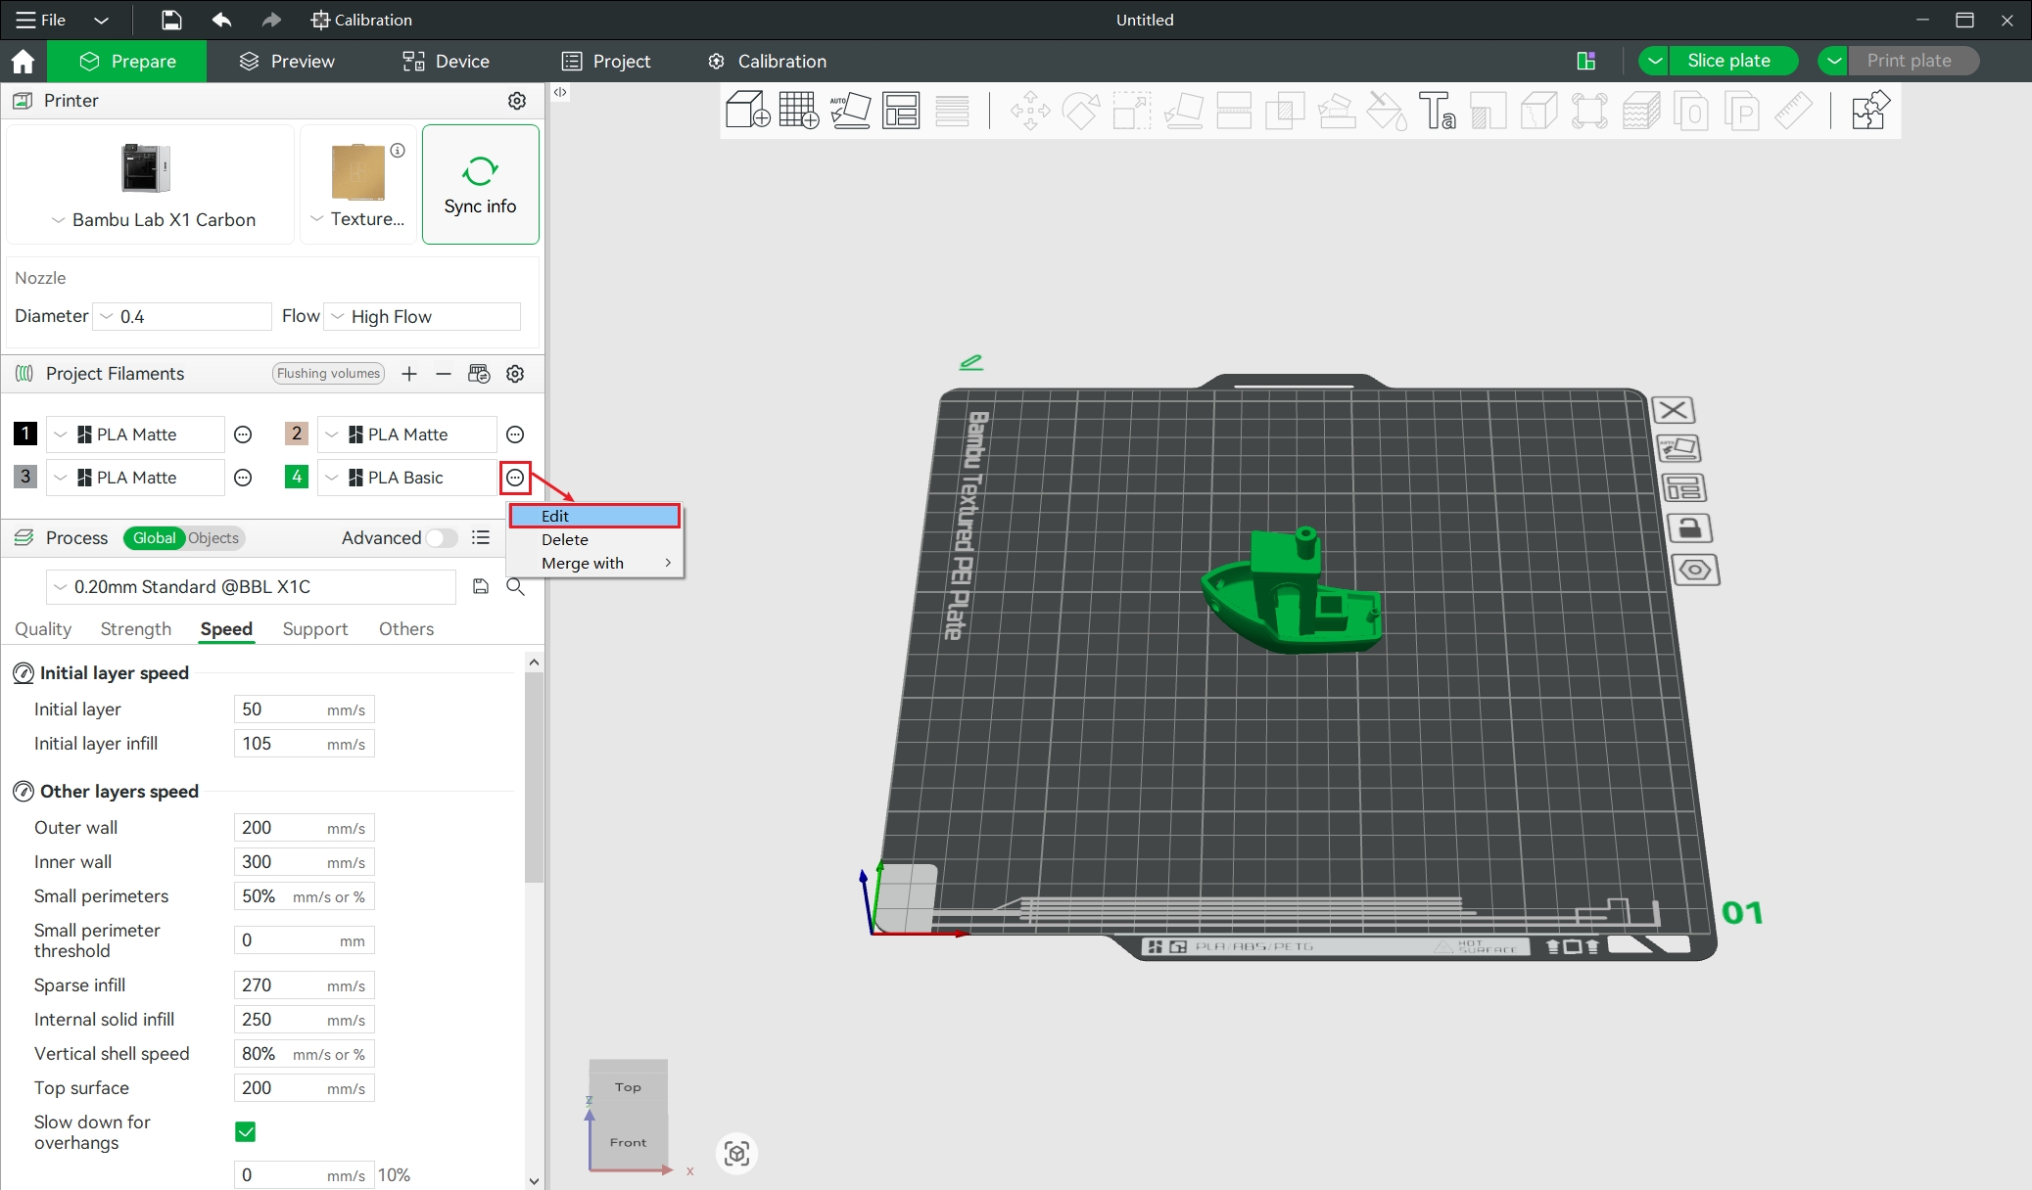This screenshot has height=1190, width=2032.
Task: Switch process scope to Objects
Action: pos(213,537)
